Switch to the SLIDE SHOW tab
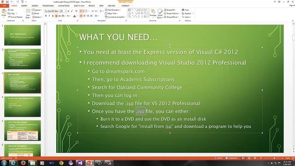The width and height of the screenshot is (295, 166). click(x=79, y=6)
